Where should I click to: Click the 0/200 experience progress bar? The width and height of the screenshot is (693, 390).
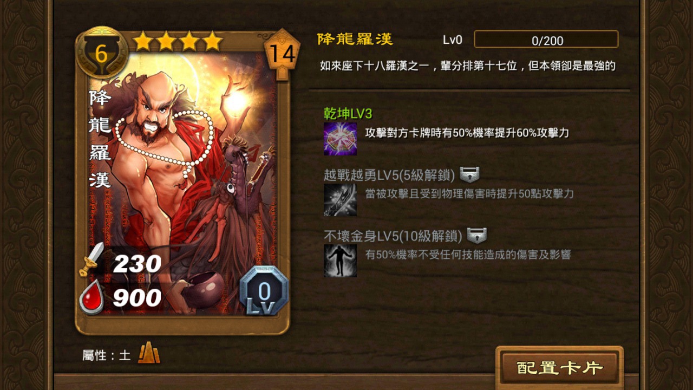tap(546, 40)
